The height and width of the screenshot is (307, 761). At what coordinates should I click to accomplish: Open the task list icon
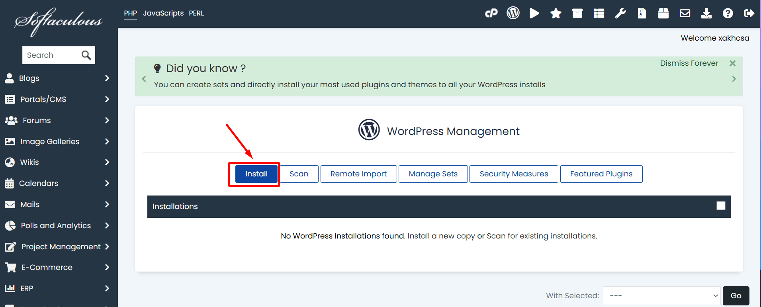[599, 14]
